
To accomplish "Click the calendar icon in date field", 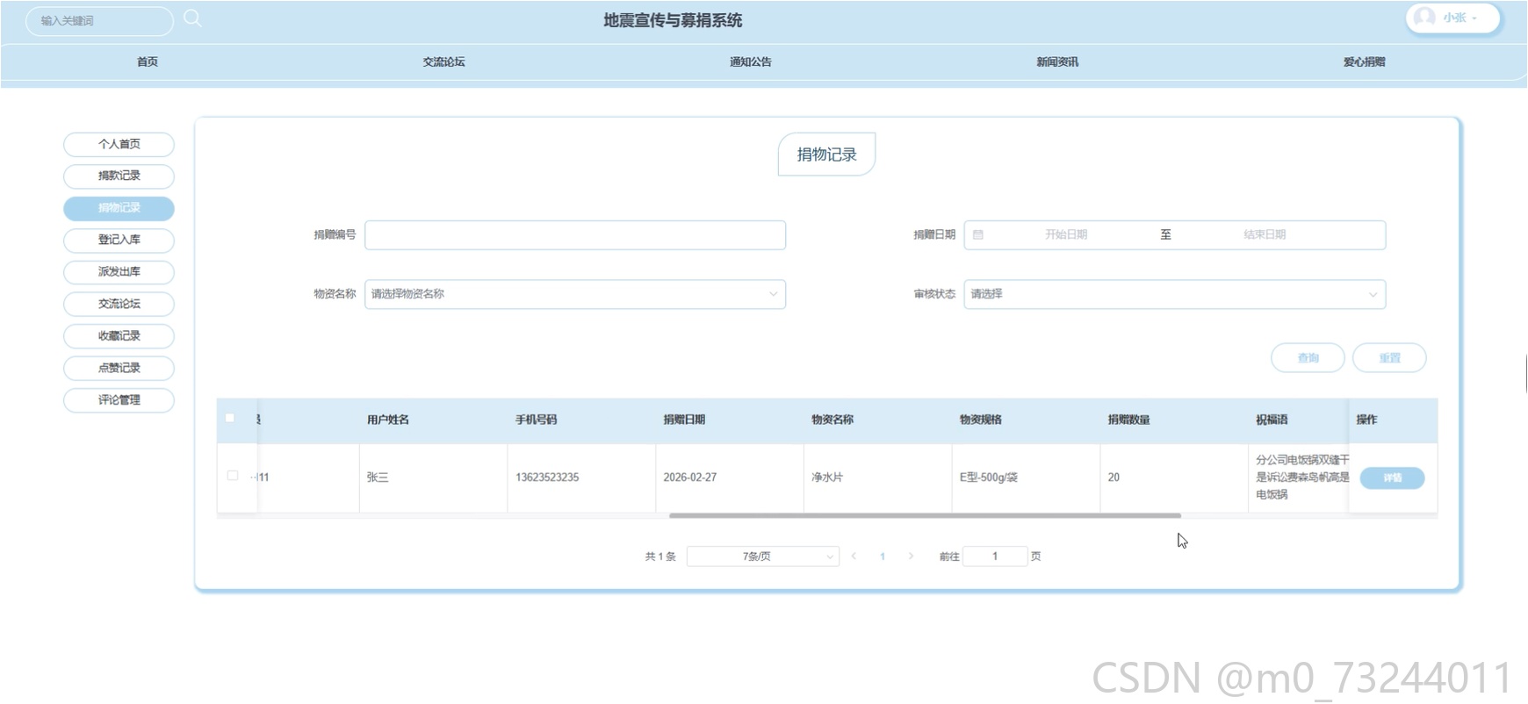I will coord(977,234).
